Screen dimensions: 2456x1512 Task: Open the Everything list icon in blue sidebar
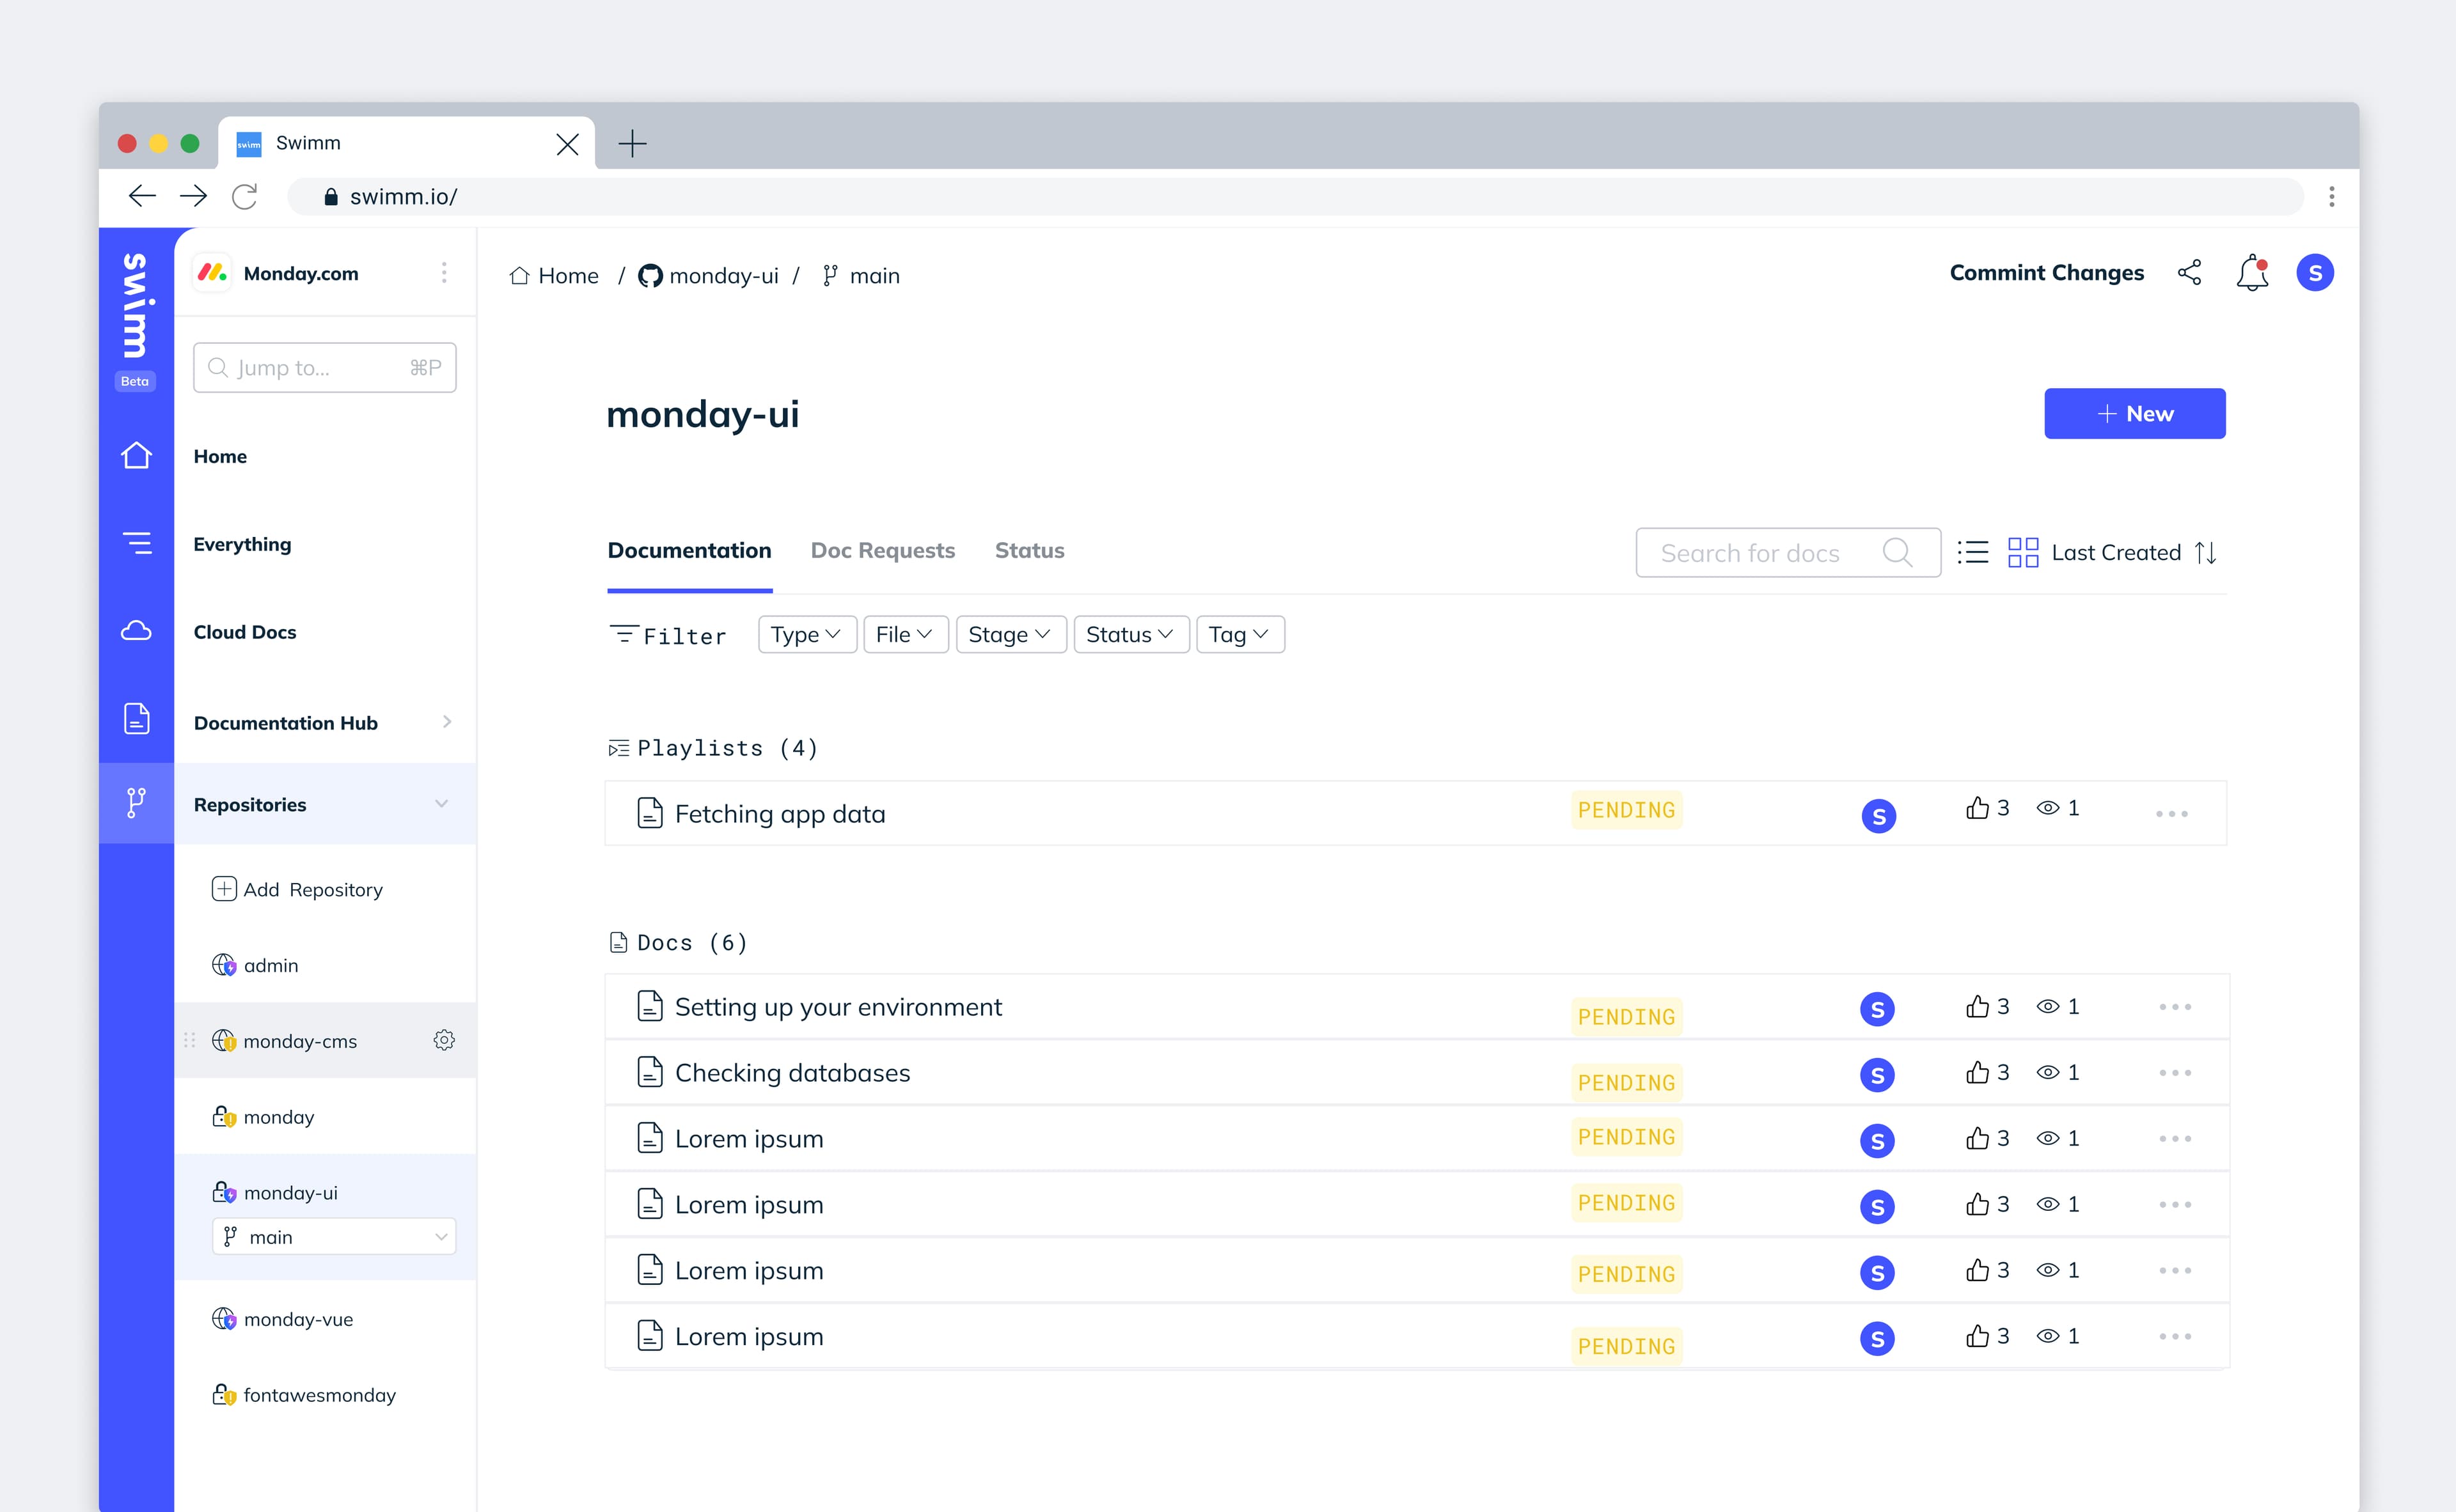[136, 543]
